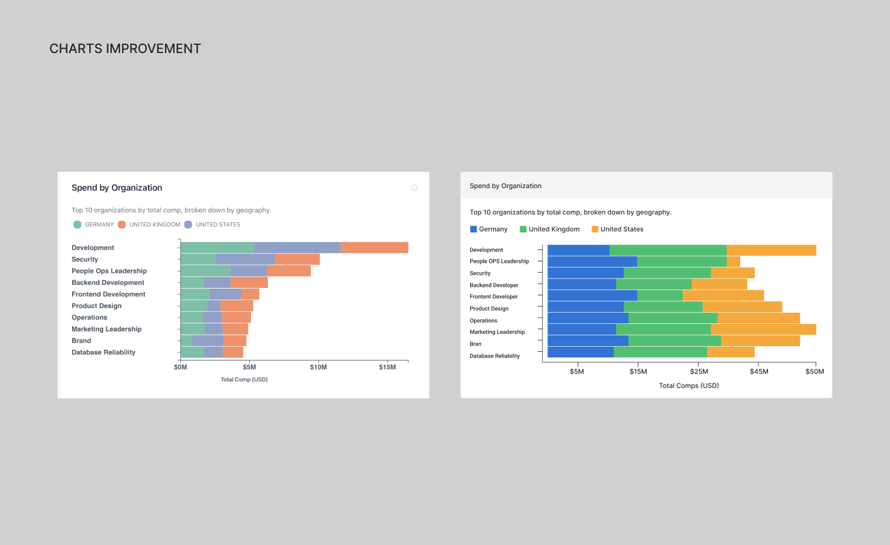Click 'Operations' label in right chart
The height and width of the screenshot is (545, 890).
484,321
